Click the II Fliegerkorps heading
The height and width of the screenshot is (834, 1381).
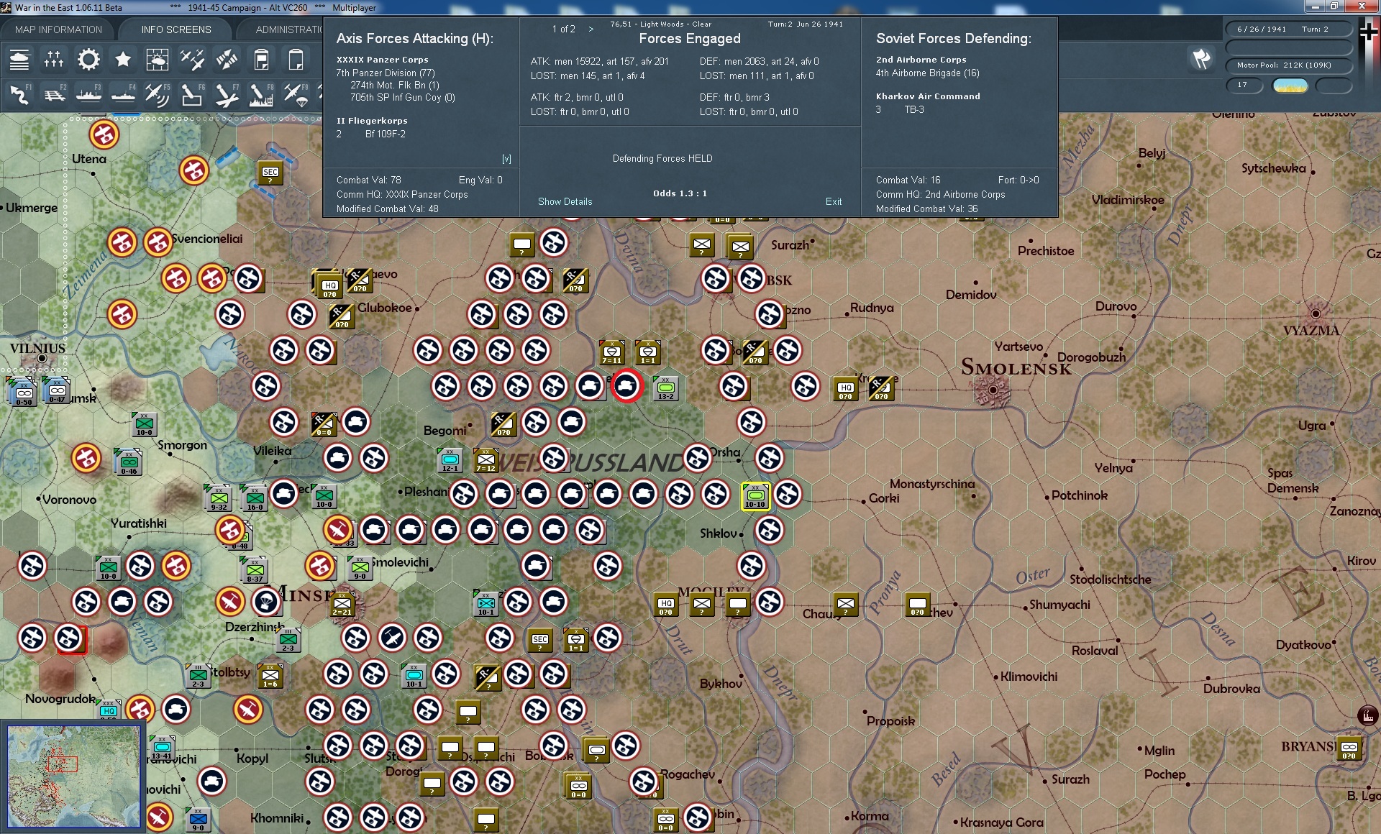tap(372, 121)
